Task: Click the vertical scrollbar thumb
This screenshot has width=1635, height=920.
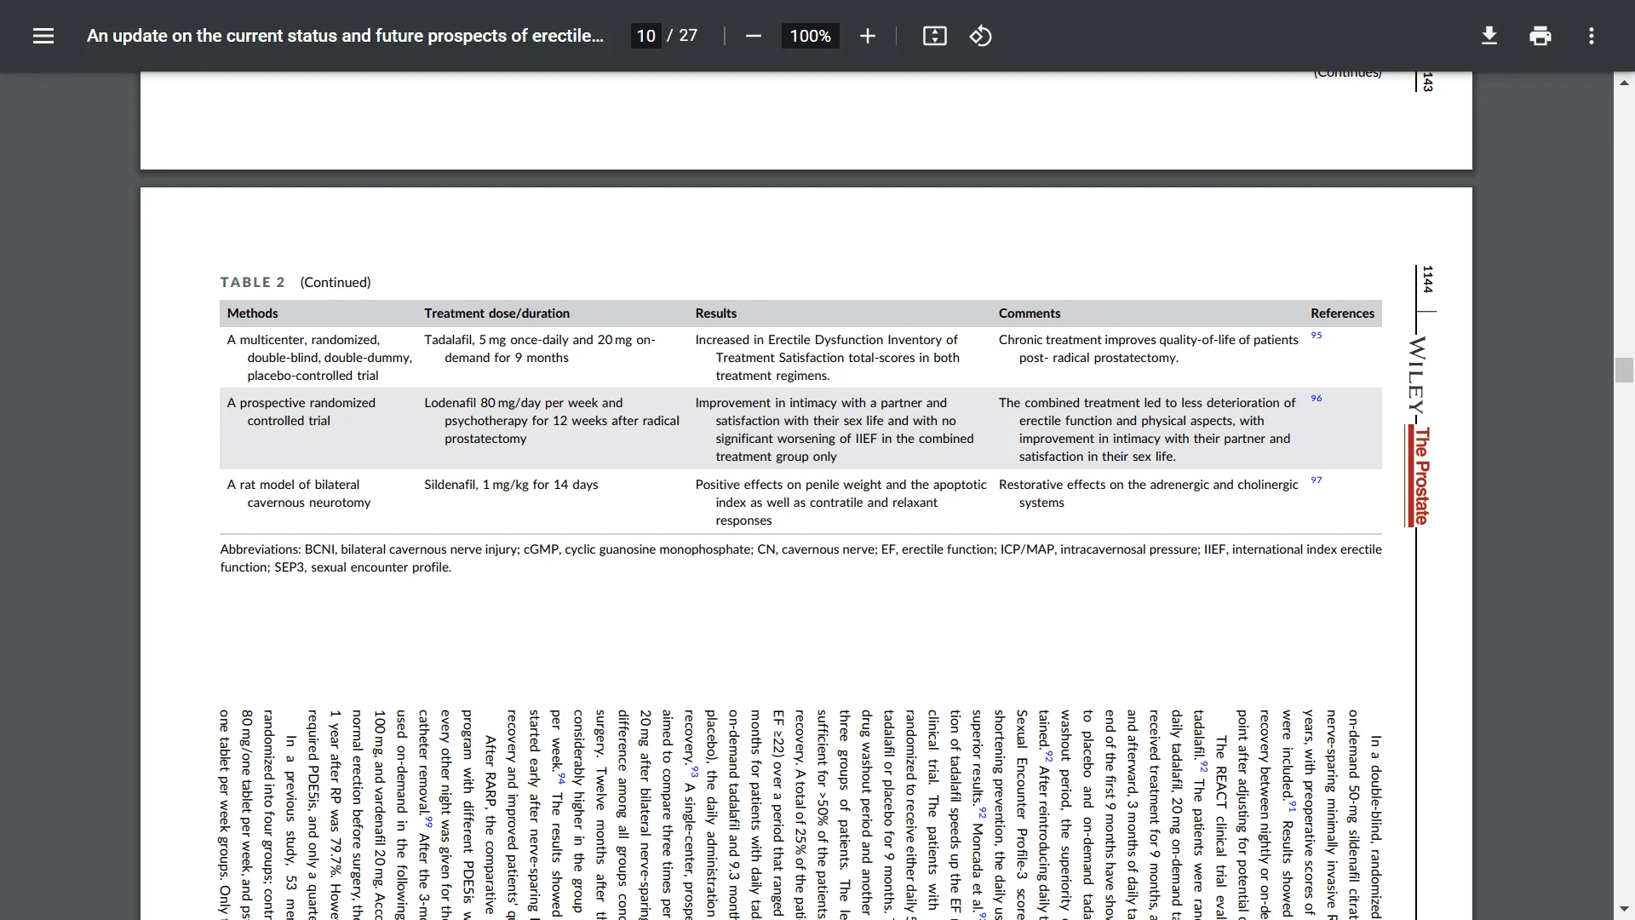Action: pos(1623,370)
